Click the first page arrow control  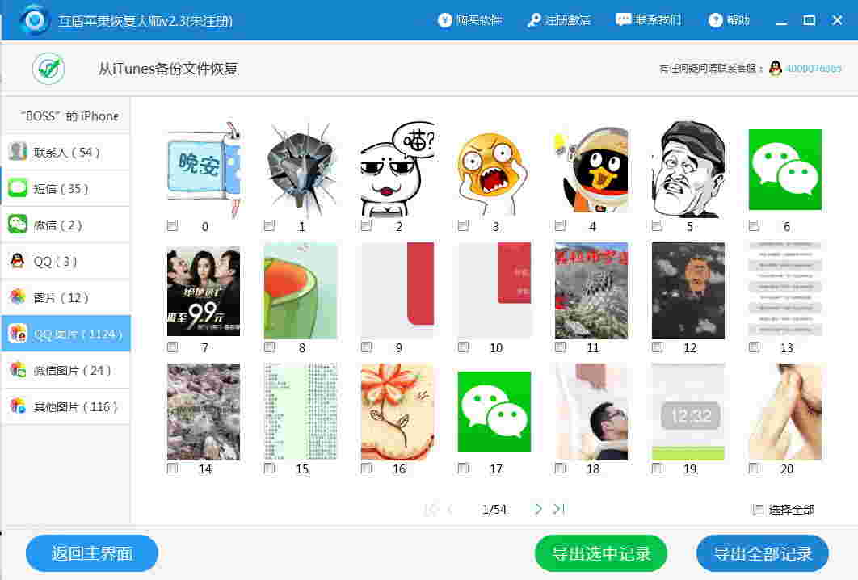coord(429,509)
